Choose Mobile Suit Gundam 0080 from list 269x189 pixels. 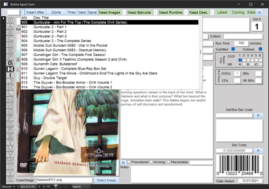(x=109, y=45)
